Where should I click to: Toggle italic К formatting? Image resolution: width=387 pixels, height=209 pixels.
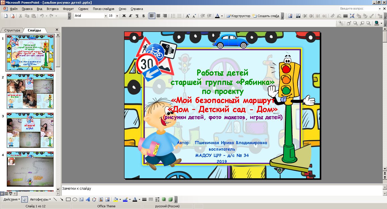click(x=130, y=16)
